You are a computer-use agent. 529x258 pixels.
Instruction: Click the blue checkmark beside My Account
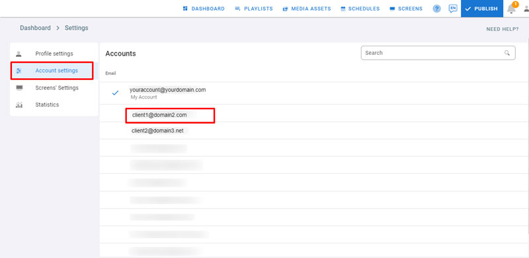click(115, 93)
